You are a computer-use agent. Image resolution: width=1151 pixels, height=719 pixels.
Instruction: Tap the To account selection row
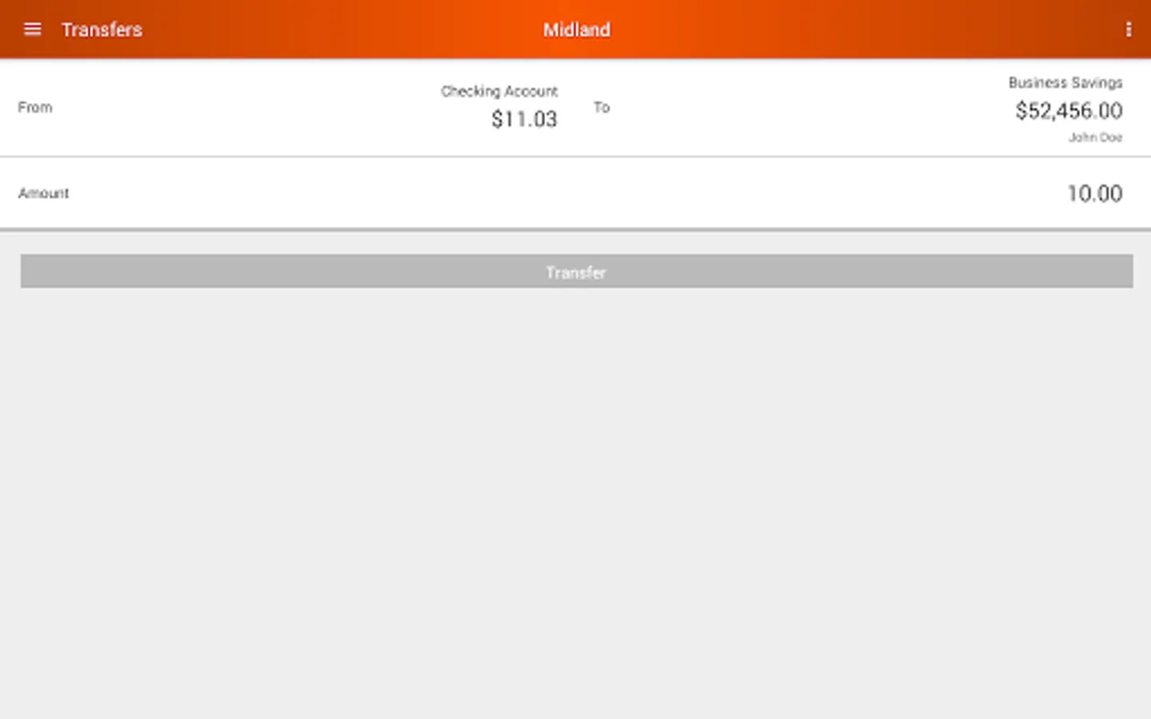pos(863,107)
